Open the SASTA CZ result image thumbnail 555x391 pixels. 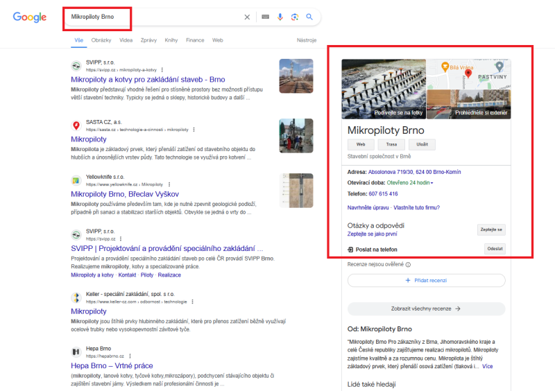coord(296,136)
